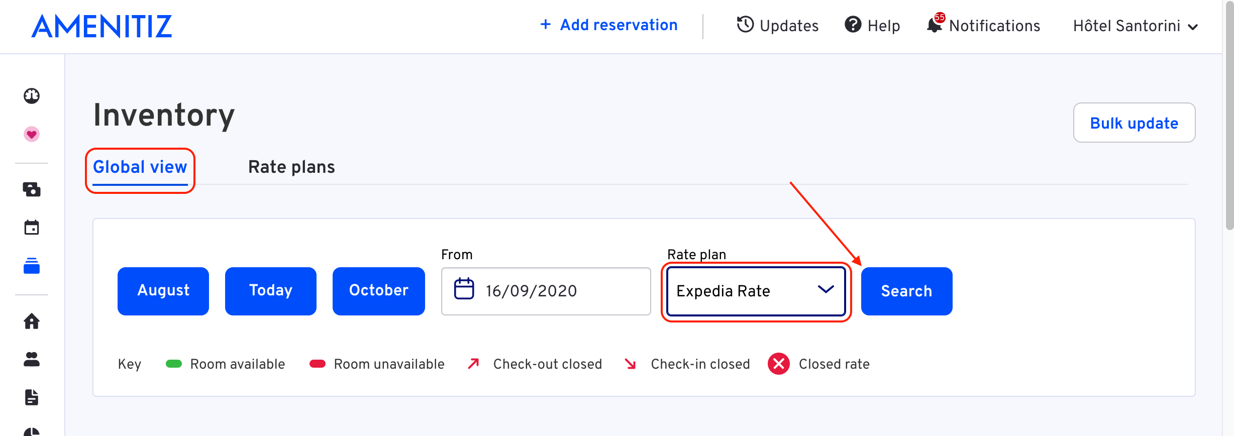The width and height of the screenshot is (1234, 436).
Task: Click the Search button
Action: pos(906,291)
